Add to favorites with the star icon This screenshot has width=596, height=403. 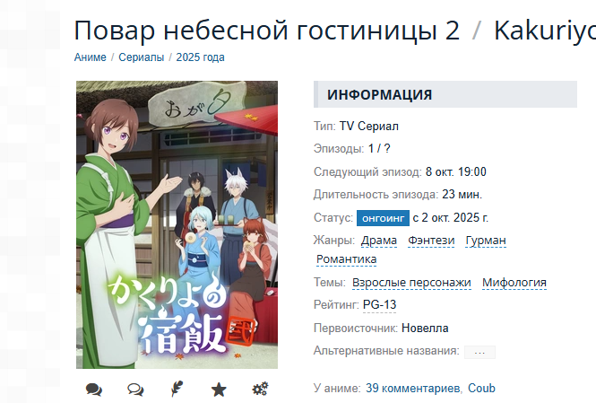[219, 390]
